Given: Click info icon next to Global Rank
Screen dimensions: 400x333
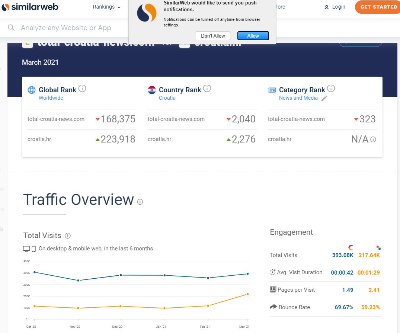Looking at the screenshot, I should 83,89.
